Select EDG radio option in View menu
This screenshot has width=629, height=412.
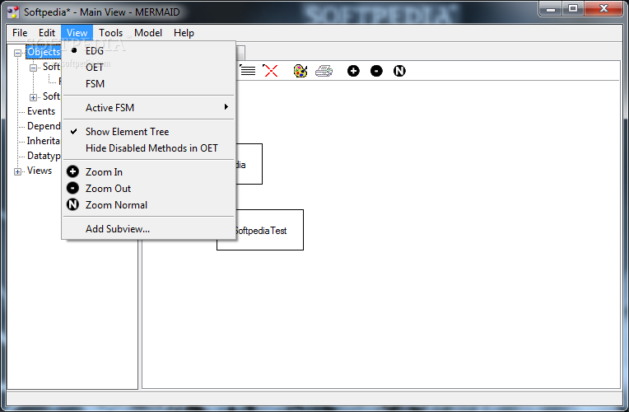[148, 50]
